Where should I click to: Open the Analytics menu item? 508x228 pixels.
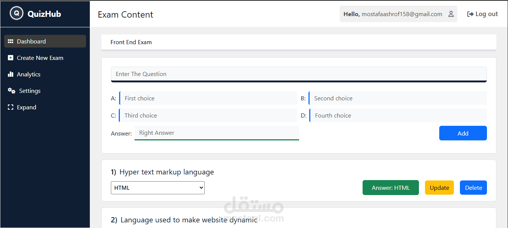click(29, 75)
